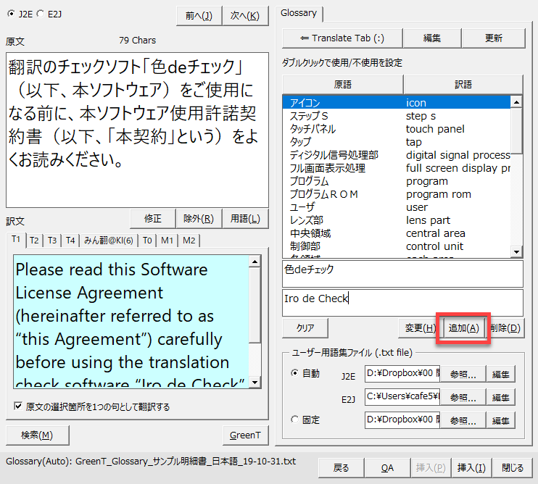The width and height of the screenshot is (538, 484).
Task: Open the みん翻@KI(6) tab
Action: point(109,241)
